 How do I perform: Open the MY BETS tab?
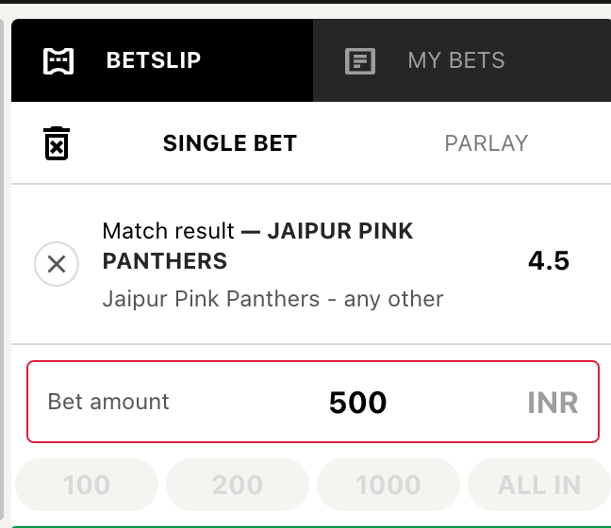(462, 60)
